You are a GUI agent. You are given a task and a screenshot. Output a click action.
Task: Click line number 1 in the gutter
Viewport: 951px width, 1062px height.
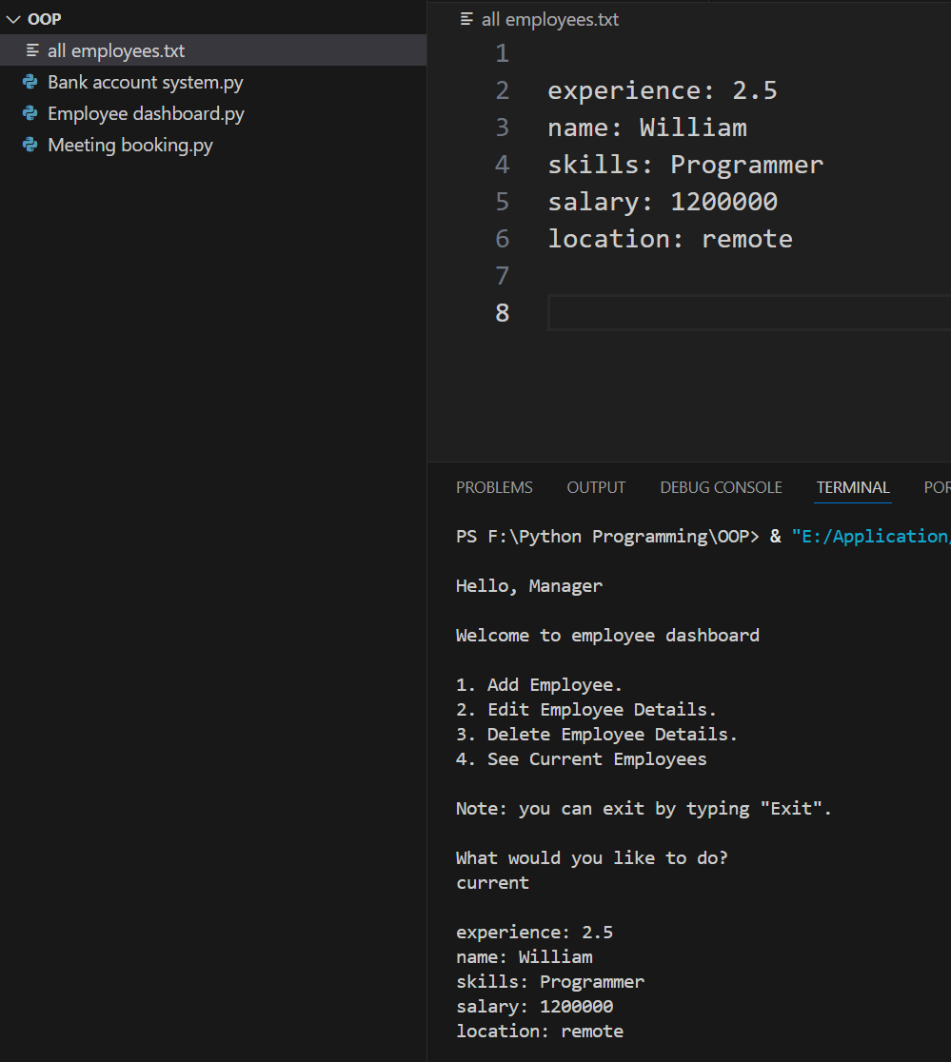pos(502,53)
